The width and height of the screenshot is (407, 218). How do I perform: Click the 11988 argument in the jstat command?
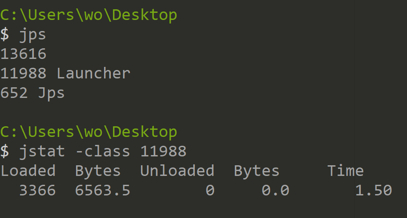tap(163, 152)
